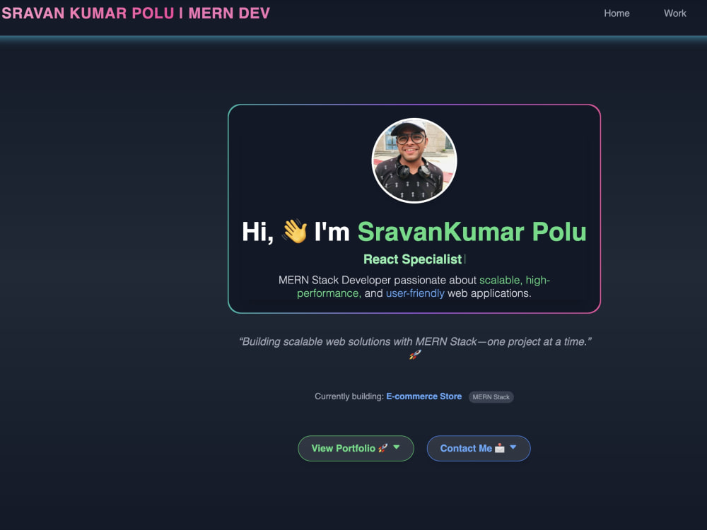Click the Currently building label
707x530 pixels.
coord(349,396)
